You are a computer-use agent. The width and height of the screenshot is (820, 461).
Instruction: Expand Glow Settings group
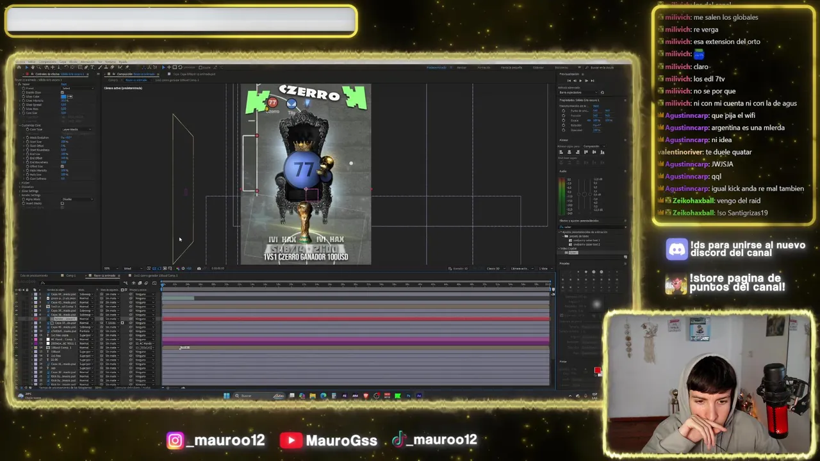coord(20,191)
